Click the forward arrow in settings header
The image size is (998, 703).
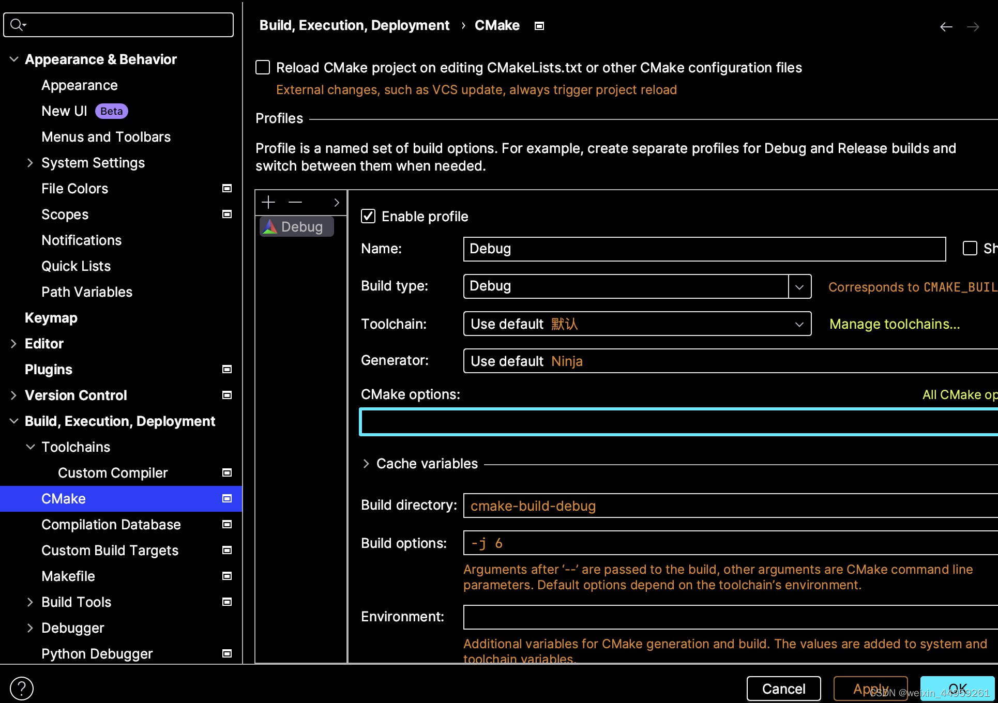[973, 27]
